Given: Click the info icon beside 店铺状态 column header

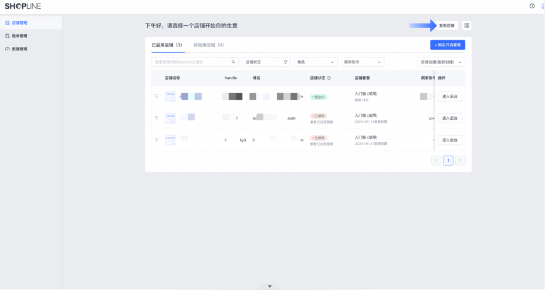Looking at the screenshot, I should pyautogui.click(x=329, y=77).
